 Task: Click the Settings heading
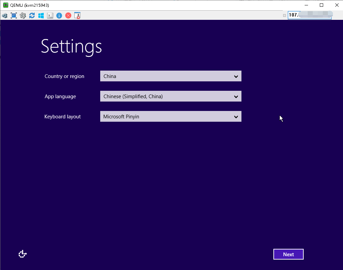[71, 47]
